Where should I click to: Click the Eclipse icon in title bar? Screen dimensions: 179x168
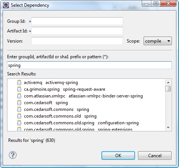pyautogui.click(x=6, y=5)
